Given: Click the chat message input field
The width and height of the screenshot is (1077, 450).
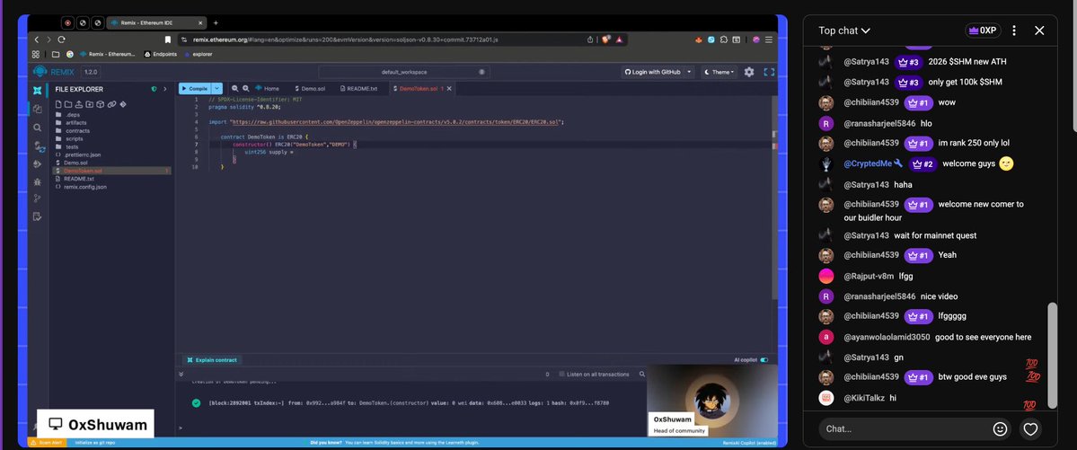Looking at the screenshot, I should [905, 428].
